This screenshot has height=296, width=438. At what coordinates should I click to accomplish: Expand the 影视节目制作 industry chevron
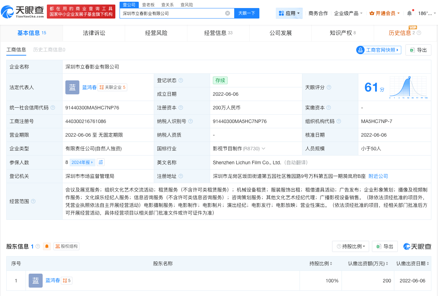coord(263,149)
